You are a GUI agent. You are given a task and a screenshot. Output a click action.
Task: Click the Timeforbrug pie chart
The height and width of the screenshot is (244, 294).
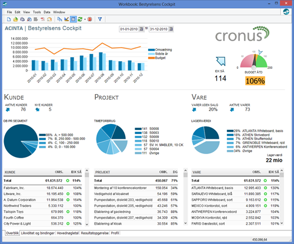[x=112, y=139]
